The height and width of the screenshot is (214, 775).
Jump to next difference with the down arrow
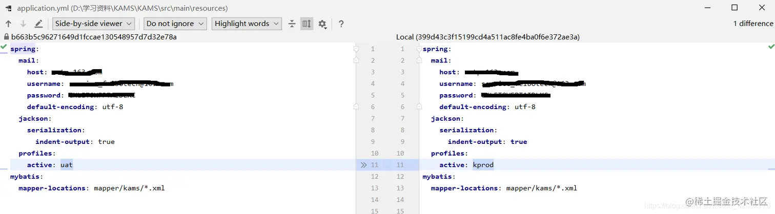click(23, 24)
